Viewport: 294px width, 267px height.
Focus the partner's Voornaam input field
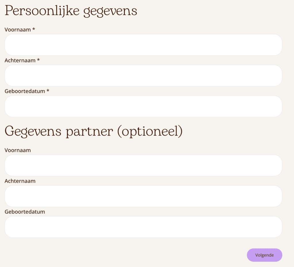click(143, 165)
